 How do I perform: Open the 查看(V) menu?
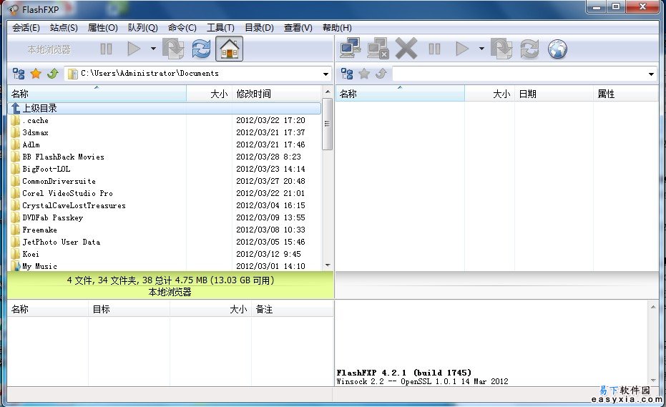coord(298,28)
